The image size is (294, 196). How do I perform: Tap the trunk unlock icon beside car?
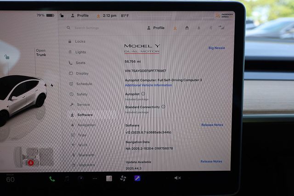click(x=7, y=57)
